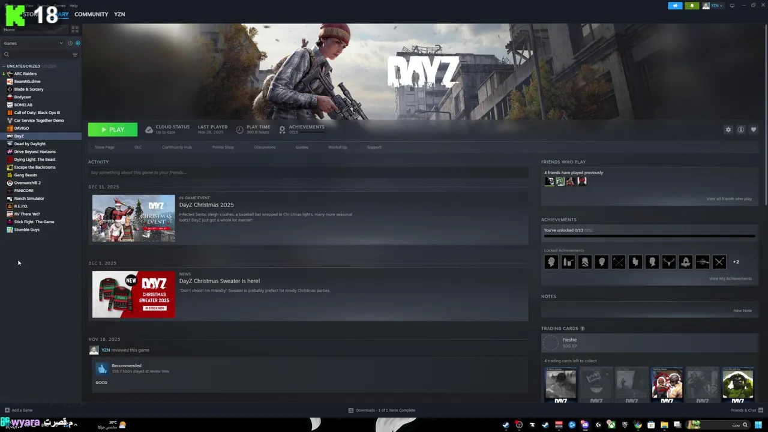Click the activity share message field
The width and height of the screenshot is (768, 432).
[308, 173]
